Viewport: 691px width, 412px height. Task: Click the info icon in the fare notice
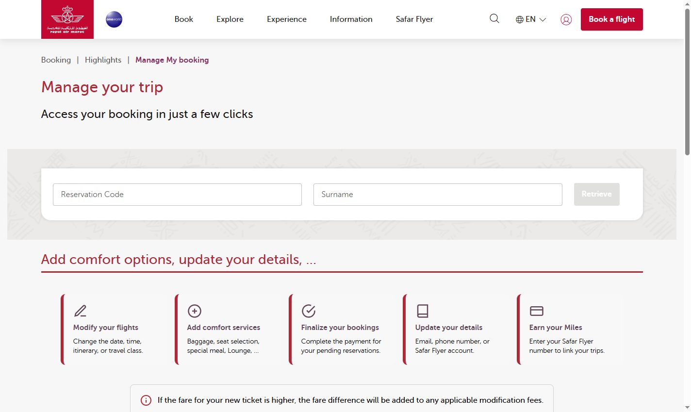click(x=146, y=400)
